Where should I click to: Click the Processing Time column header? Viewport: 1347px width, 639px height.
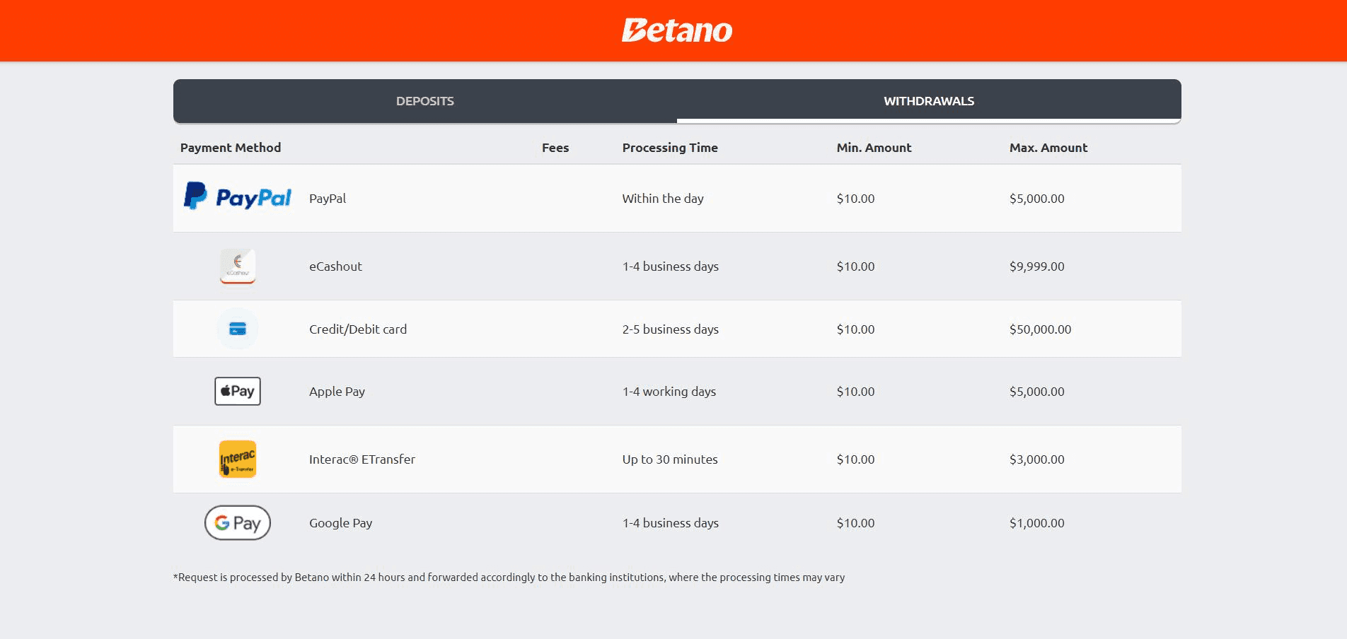pyautogui.click(x=670, y=148)
